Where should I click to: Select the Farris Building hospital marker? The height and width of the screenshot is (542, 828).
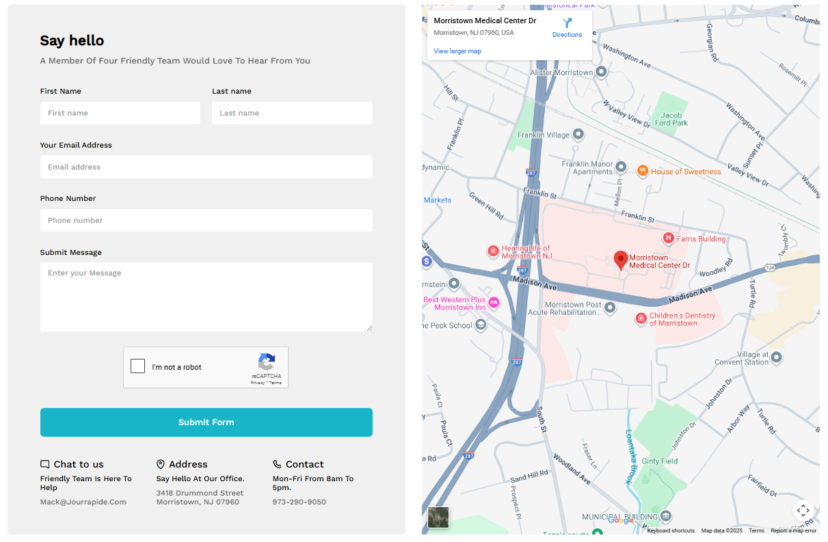pyautogui.click(x=669, y=239)
